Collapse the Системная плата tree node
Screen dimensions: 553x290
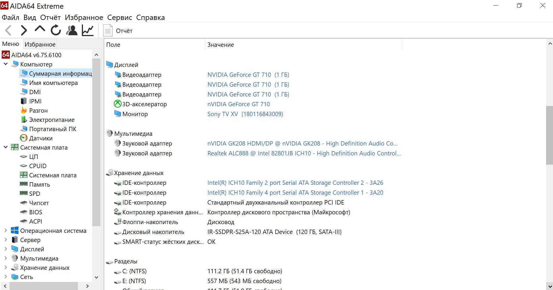(x=5, y=147)
